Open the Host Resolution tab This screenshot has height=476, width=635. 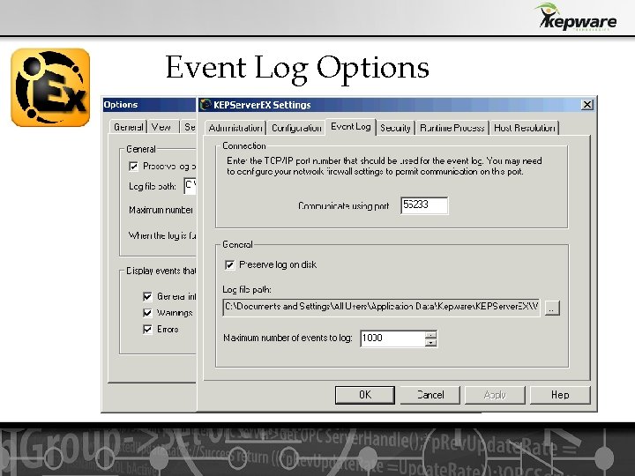coord(525,128)
